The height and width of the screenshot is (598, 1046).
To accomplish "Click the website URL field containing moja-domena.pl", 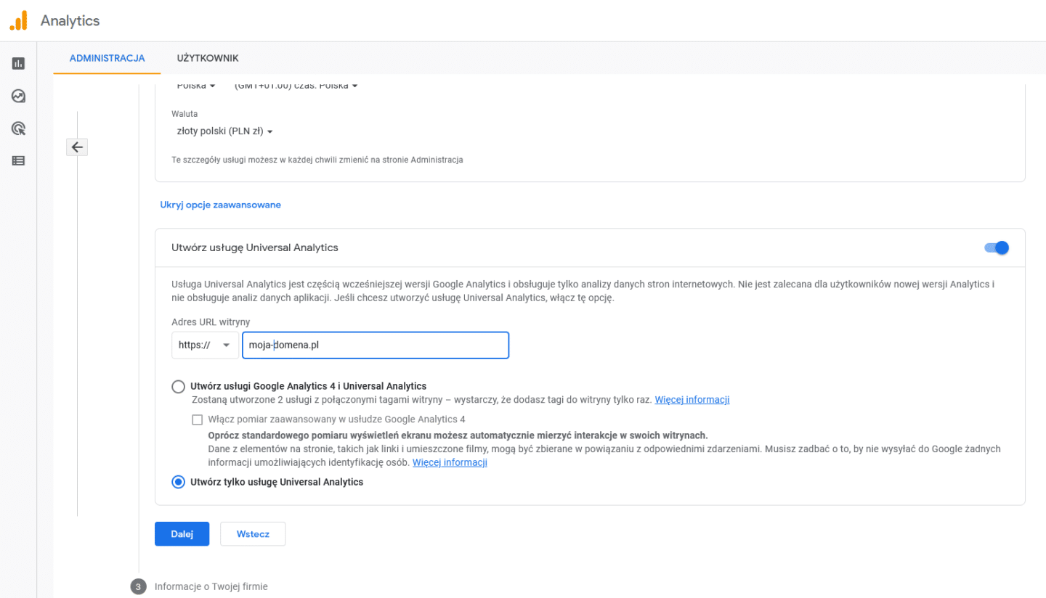I will tap(375, 345).
